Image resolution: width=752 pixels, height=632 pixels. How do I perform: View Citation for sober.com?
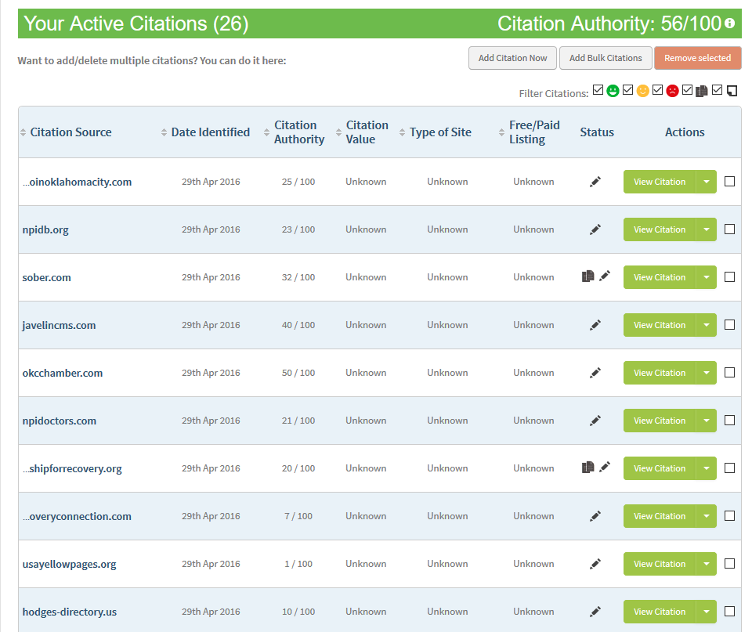tap(660, 277)
